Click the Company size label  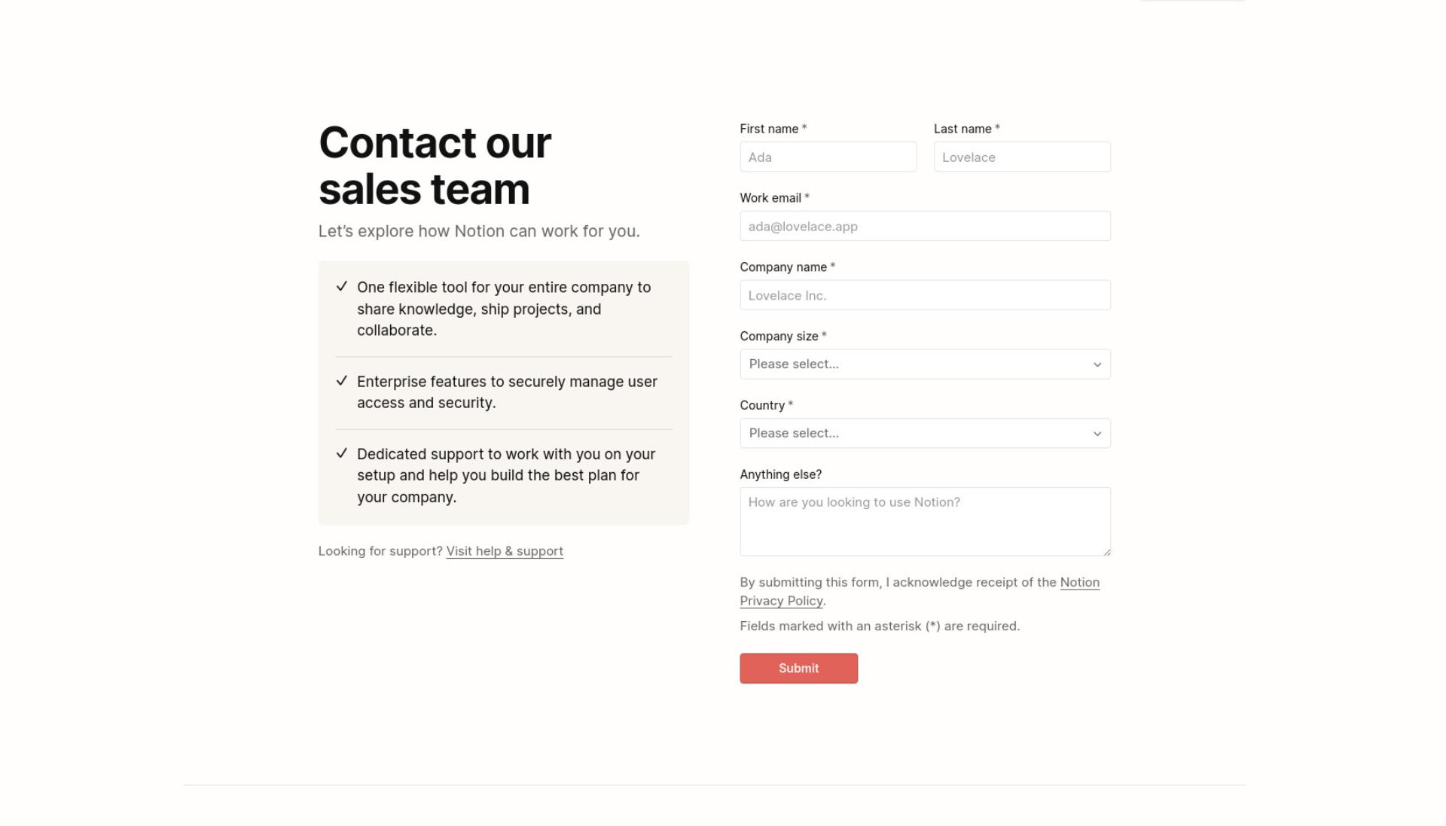click(x=779, y=337)
